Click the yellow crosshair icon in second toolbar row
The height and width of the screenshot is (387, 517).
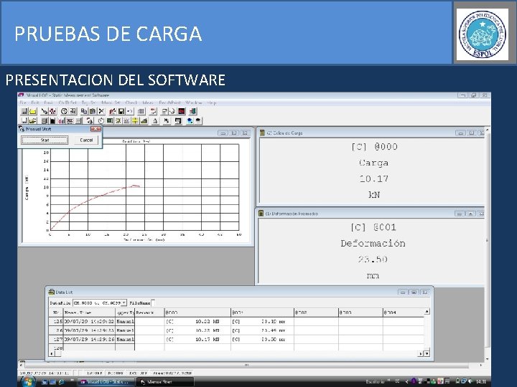point(135,121)
